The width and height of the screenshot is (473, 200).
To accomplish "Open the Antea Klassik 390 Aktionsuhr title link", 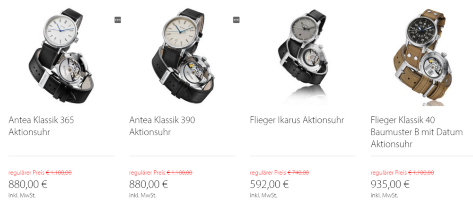I will (x=162, y=126).
